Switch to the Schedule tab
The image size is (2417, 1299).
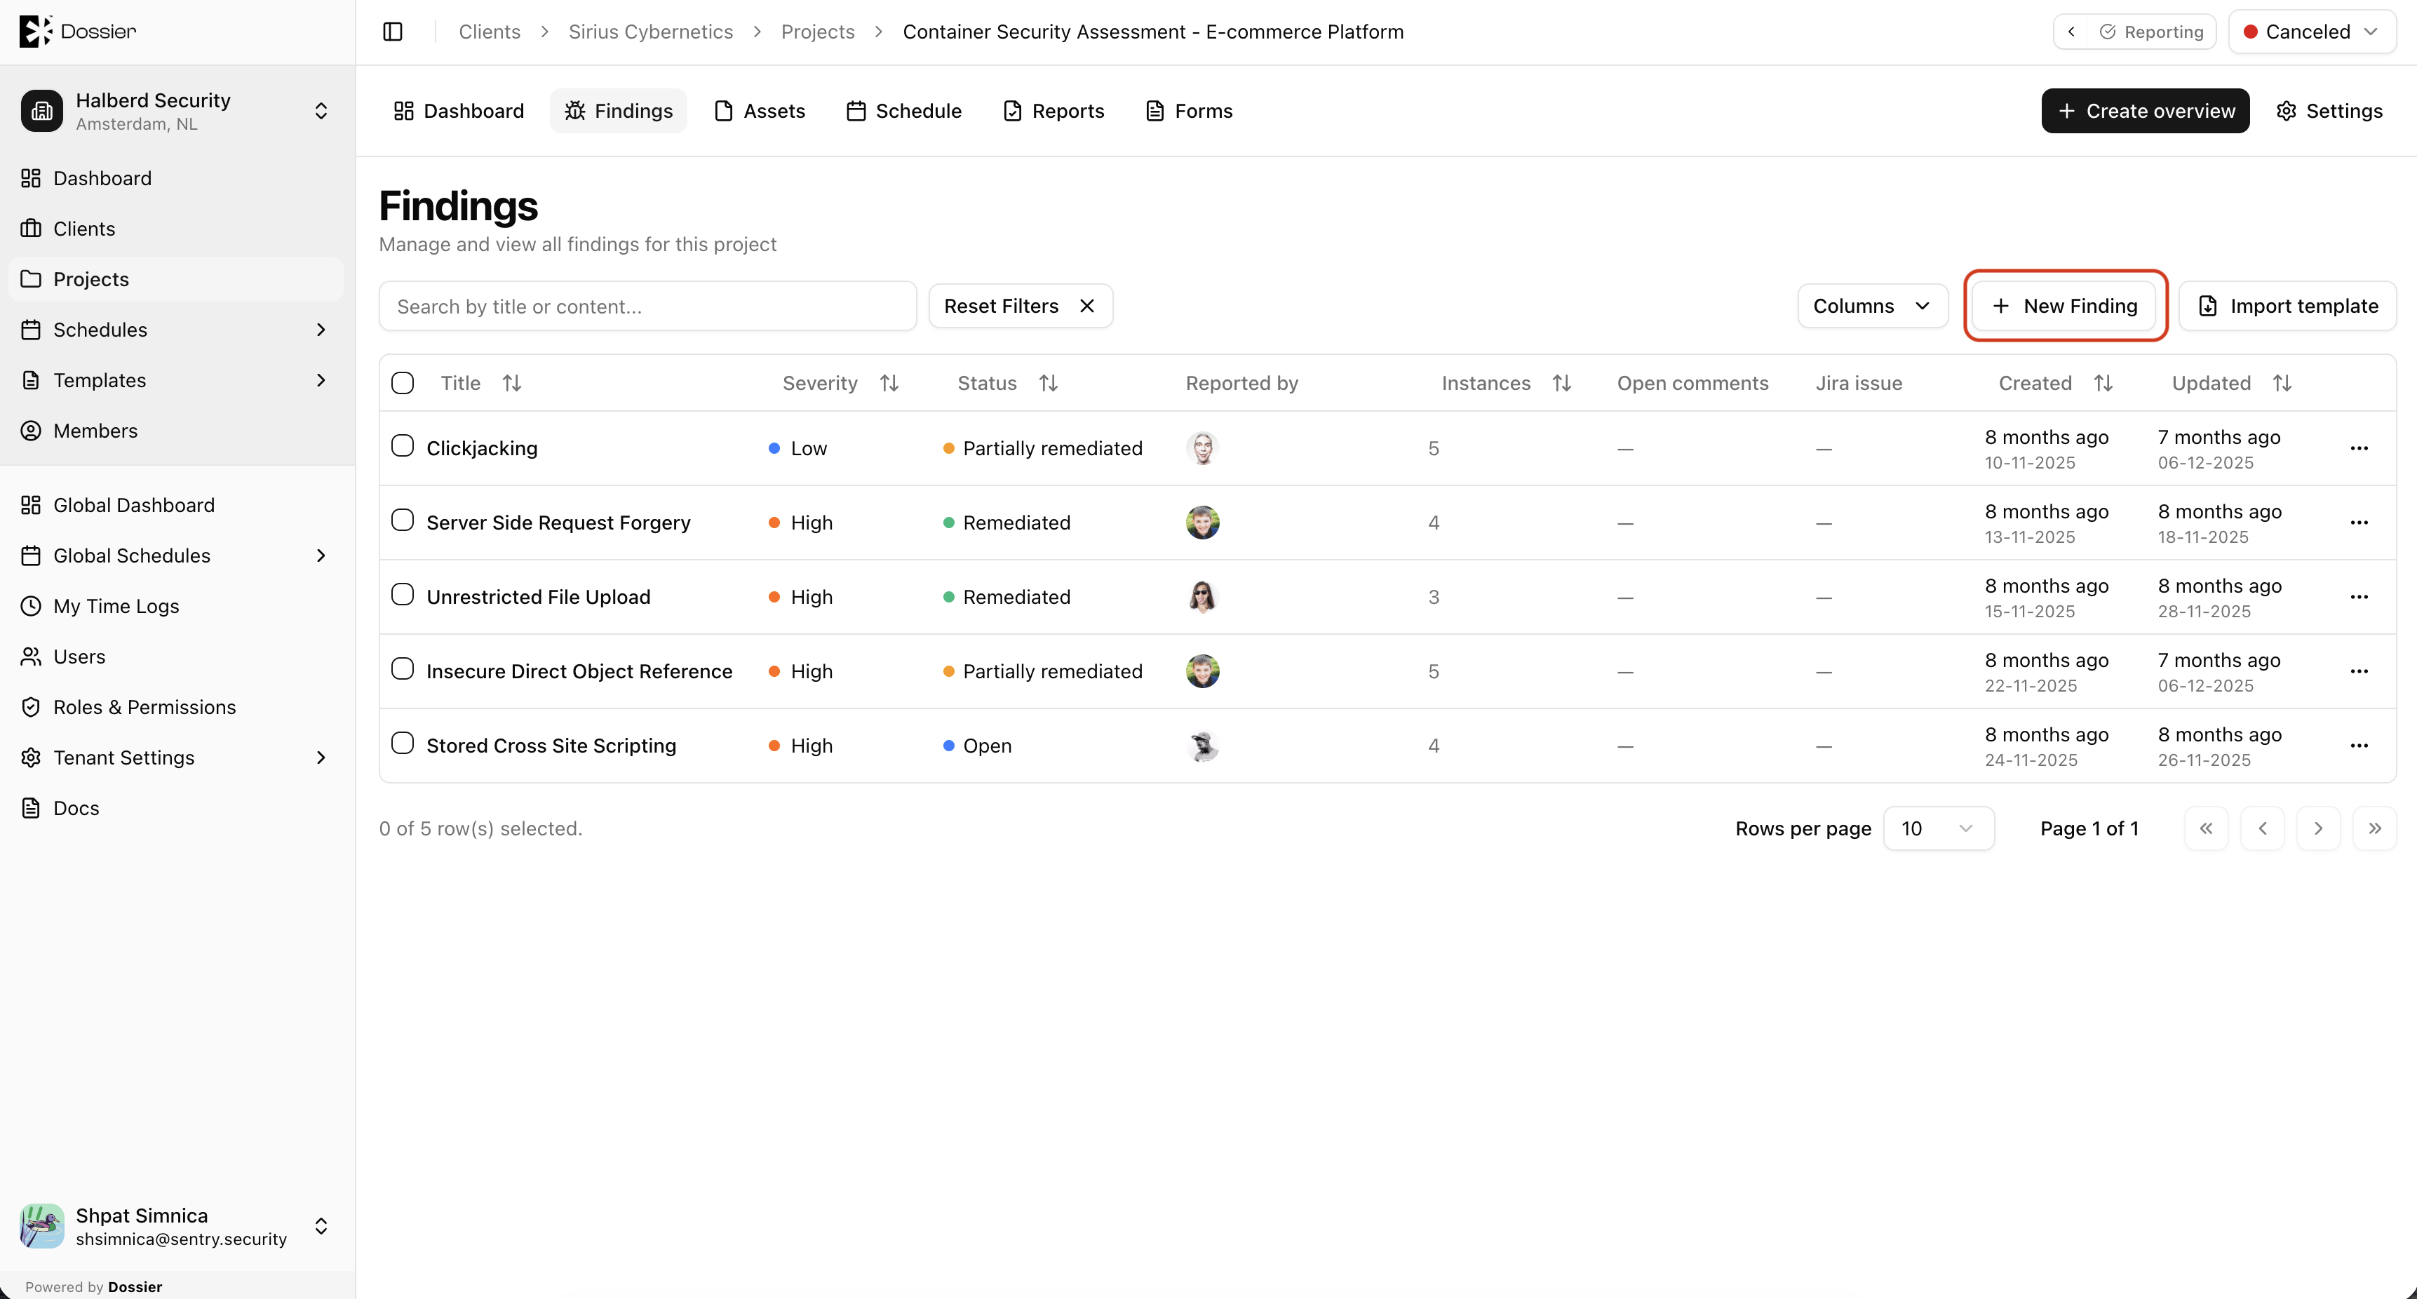(905, 111)
